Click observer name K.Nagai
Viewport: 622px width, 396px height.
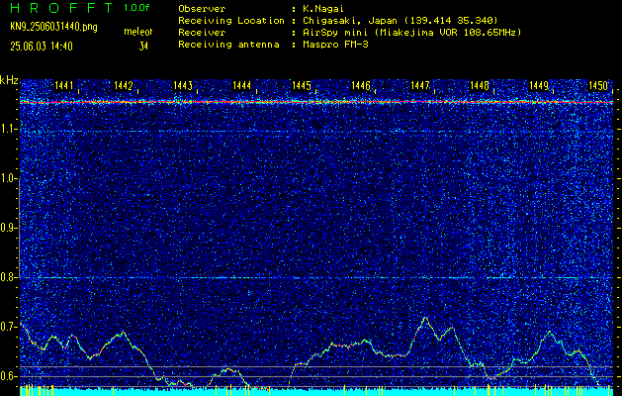click(321, 9)
